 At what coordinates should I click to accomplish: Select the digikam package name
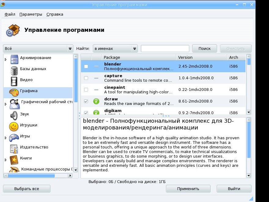pyautogui.click(x=113, y=110)
